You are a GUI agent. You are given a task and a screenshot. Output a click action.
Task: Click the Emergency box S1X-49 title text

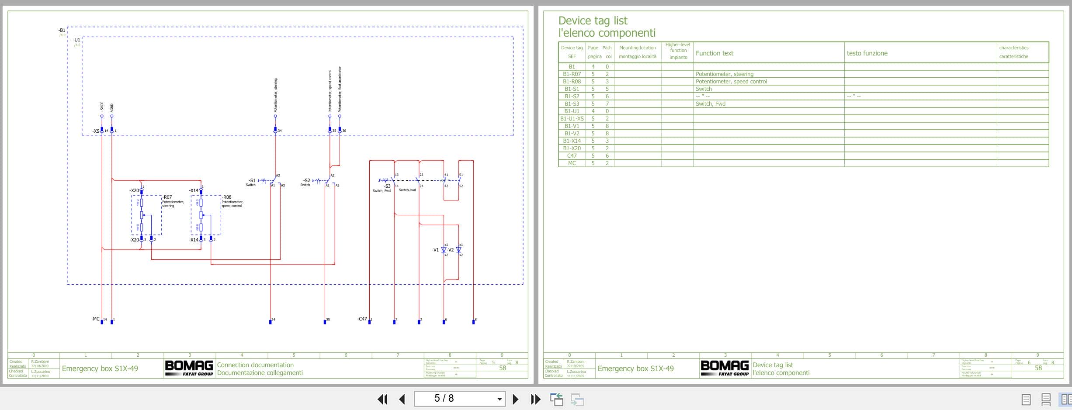(100, 368)
